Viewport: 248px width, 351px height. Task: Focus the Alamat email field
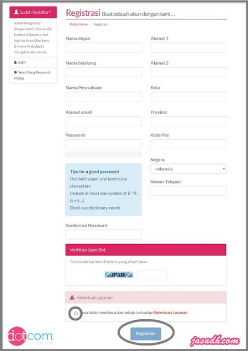pos(104,121)
